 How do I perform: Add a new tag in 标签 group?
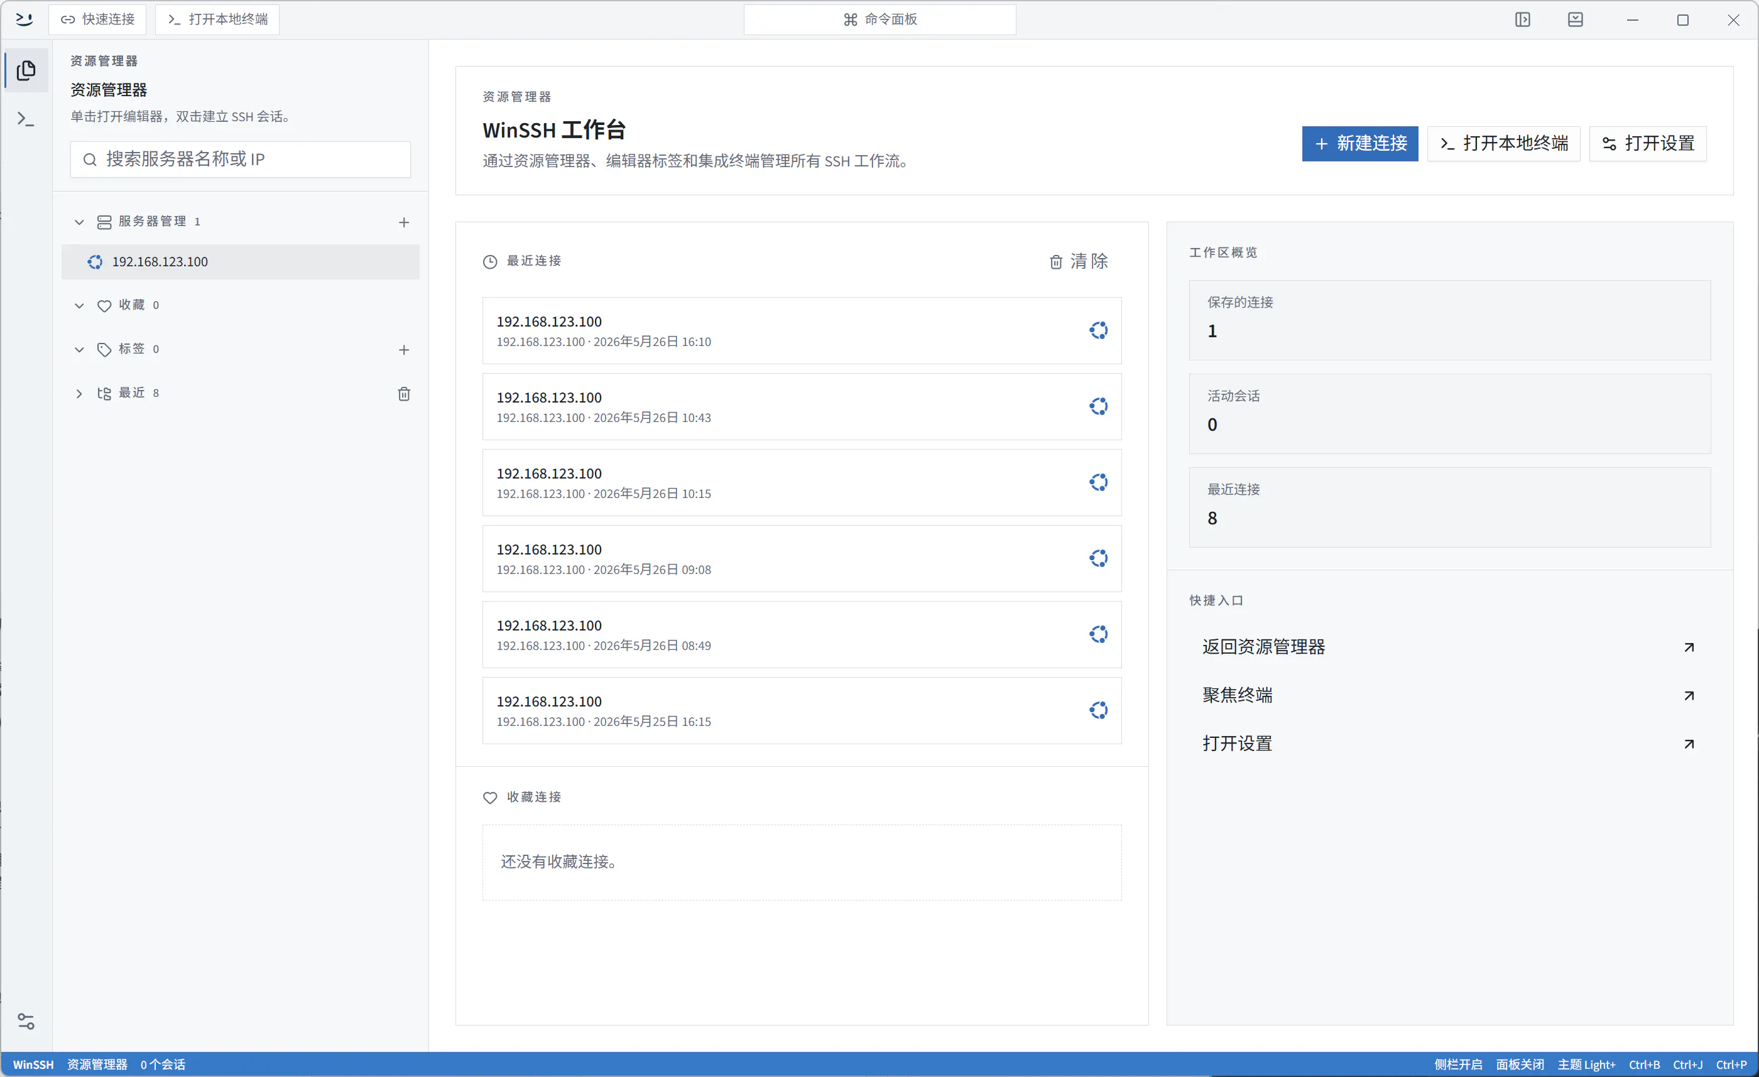(x=403, y=349)
